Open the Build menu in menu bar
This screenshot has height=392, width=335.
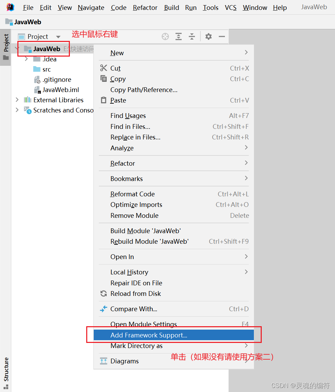tap(171, 8)
